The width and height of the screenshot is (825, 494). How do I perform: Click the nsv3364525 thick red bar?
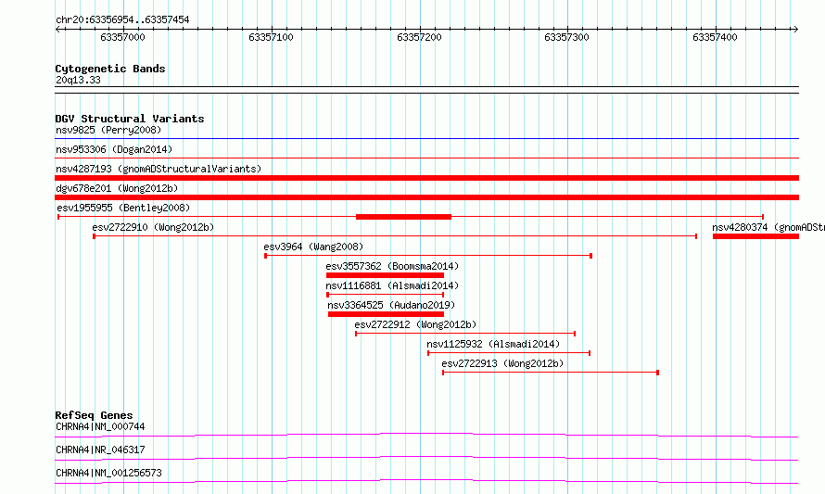(387, 314)
